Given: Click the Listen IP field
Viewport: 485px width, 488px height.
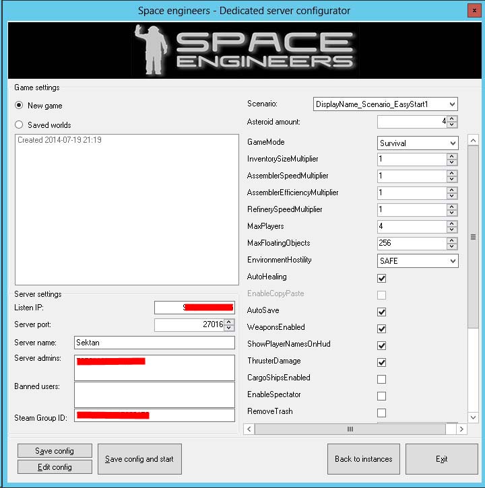Looking at the screenshot, I should (x=195, y=308).
